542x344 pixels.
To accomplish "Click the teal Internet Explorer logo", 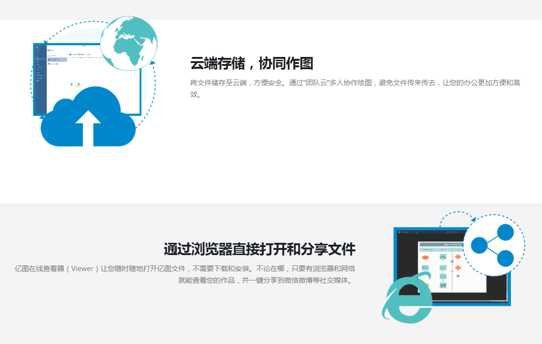I will pyautogui.click(x=407, y=296).
